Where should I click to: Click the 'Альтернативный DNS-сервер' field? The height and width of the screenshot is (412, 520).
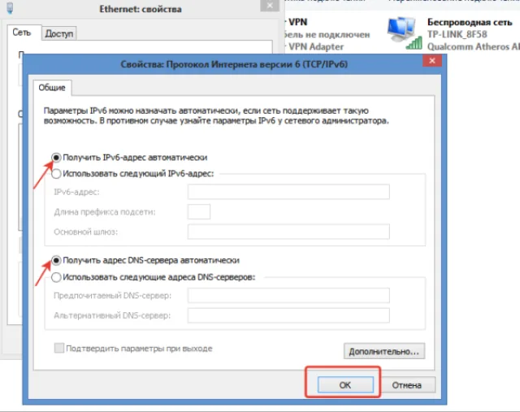[288, 315]
